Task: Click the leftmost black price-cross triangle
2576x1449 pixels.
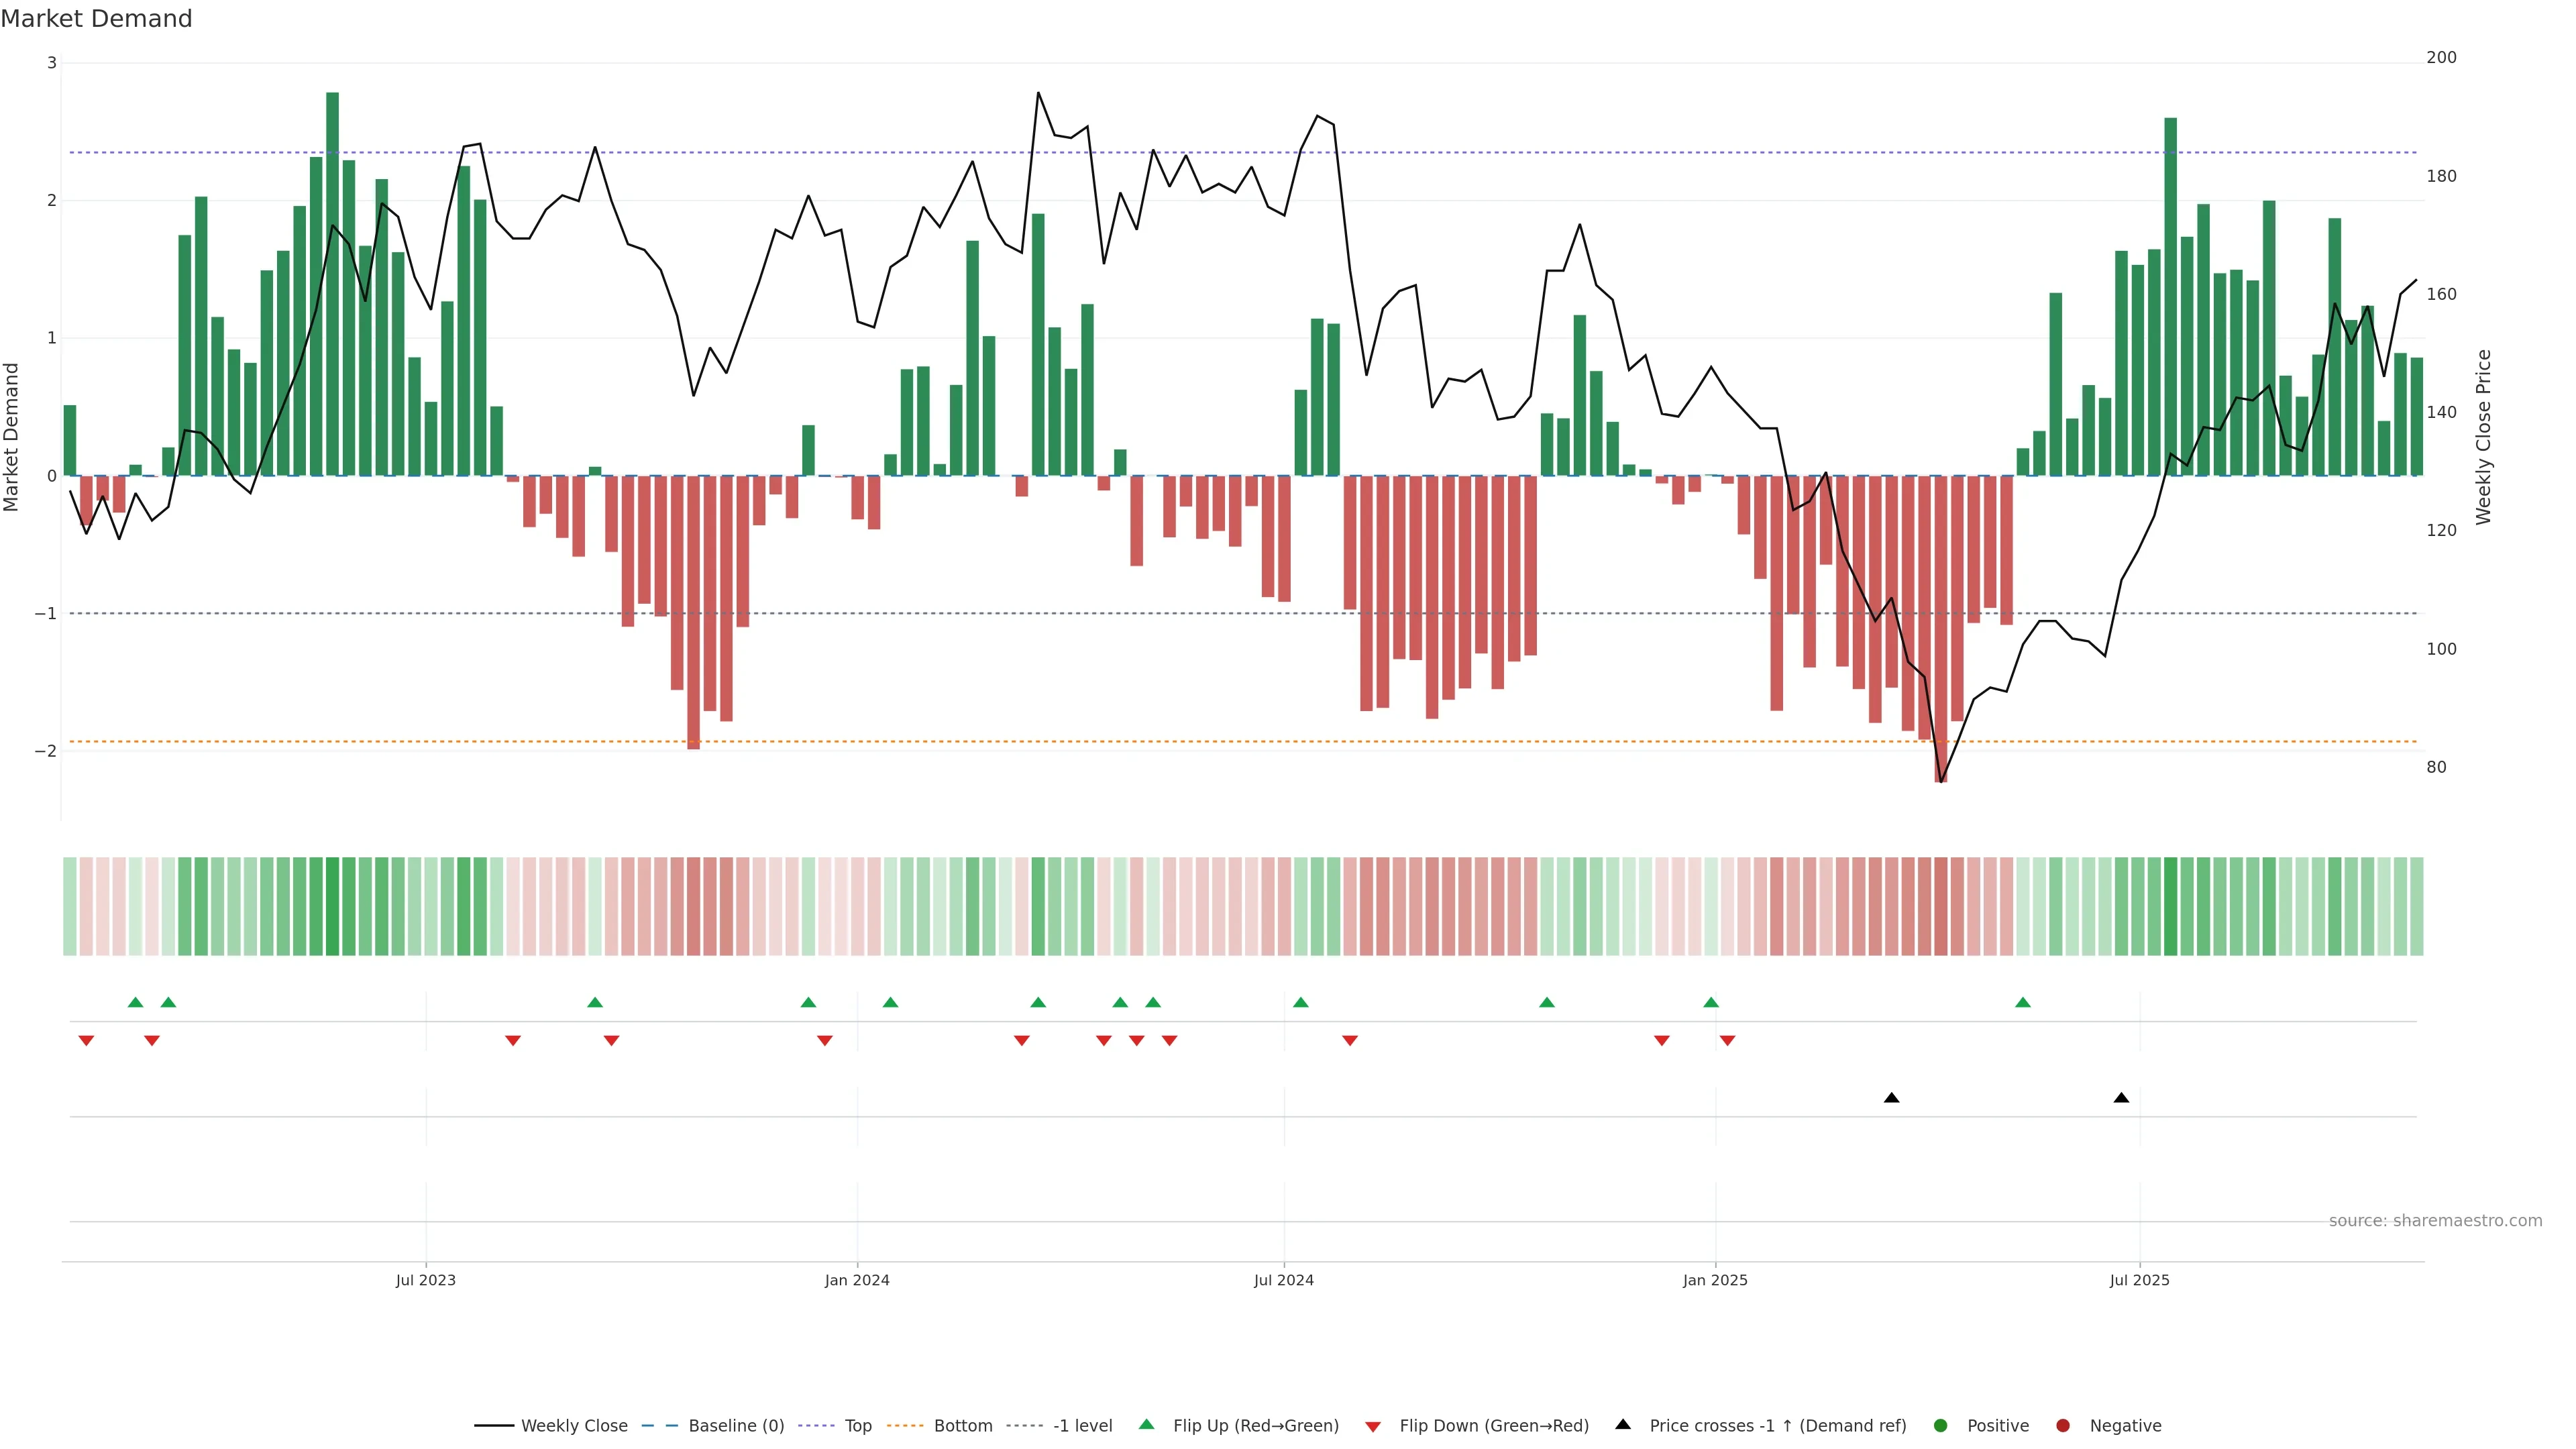Action: pos(1891,1098)
